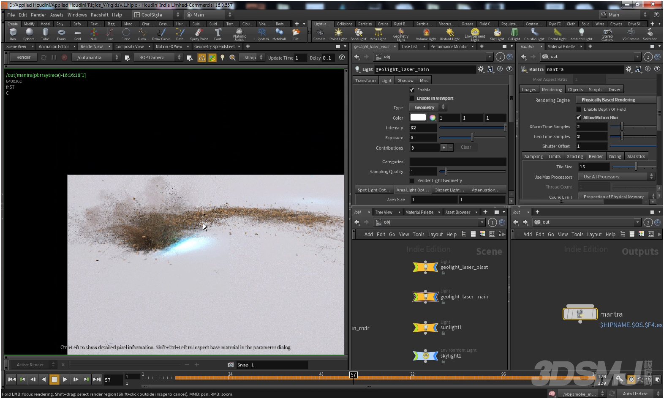
Task: Select the Box shelf tool
Action: click(x=13, y=34)
